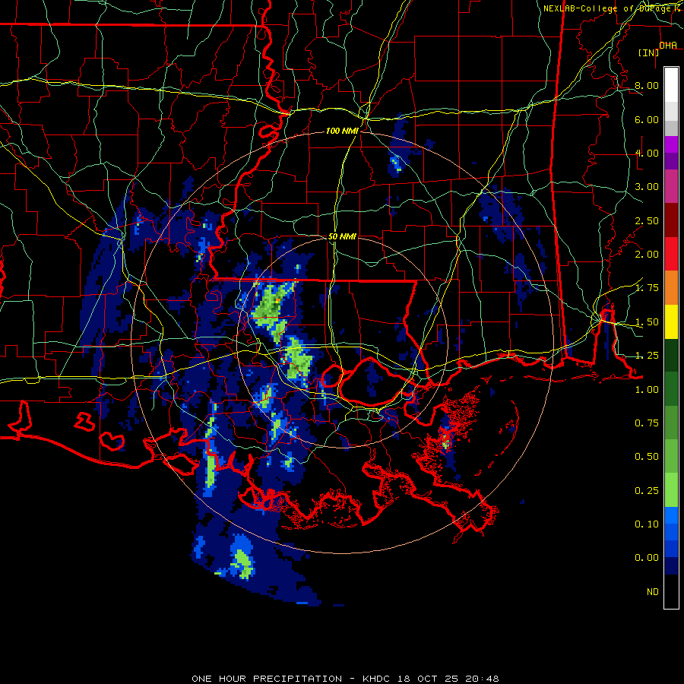Select the 1.25 legend value
The width and height of the screenshot is (684, 684).
647,356
